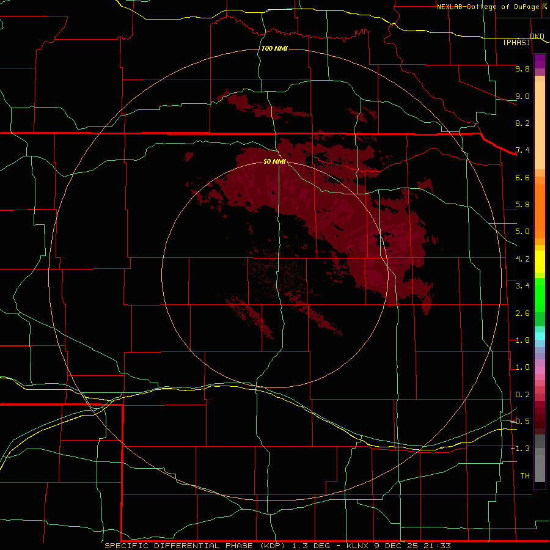The height and width of the screenshot is (550, 550).
Task: Click the cyan segment of the color bar
Action: [540, 336]
